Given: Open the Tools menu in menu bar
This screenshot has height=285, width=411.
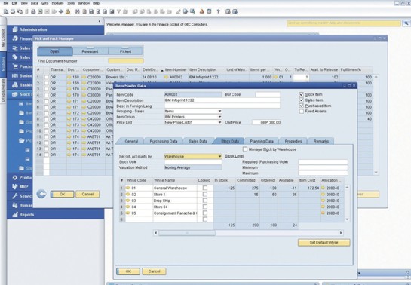Looking at the screenshot, I should pyautogui.click(x=71, y=3).
